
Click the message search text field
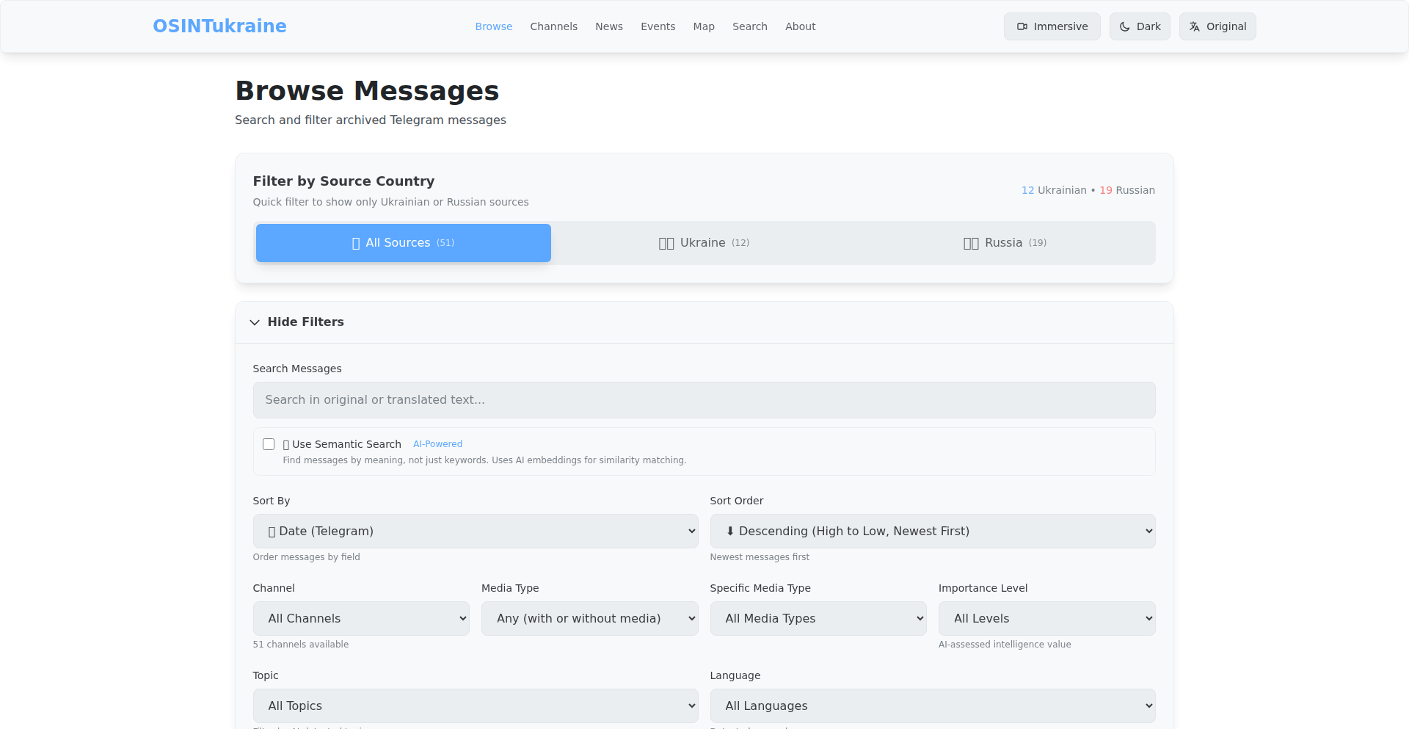click(x=704, y=400)
